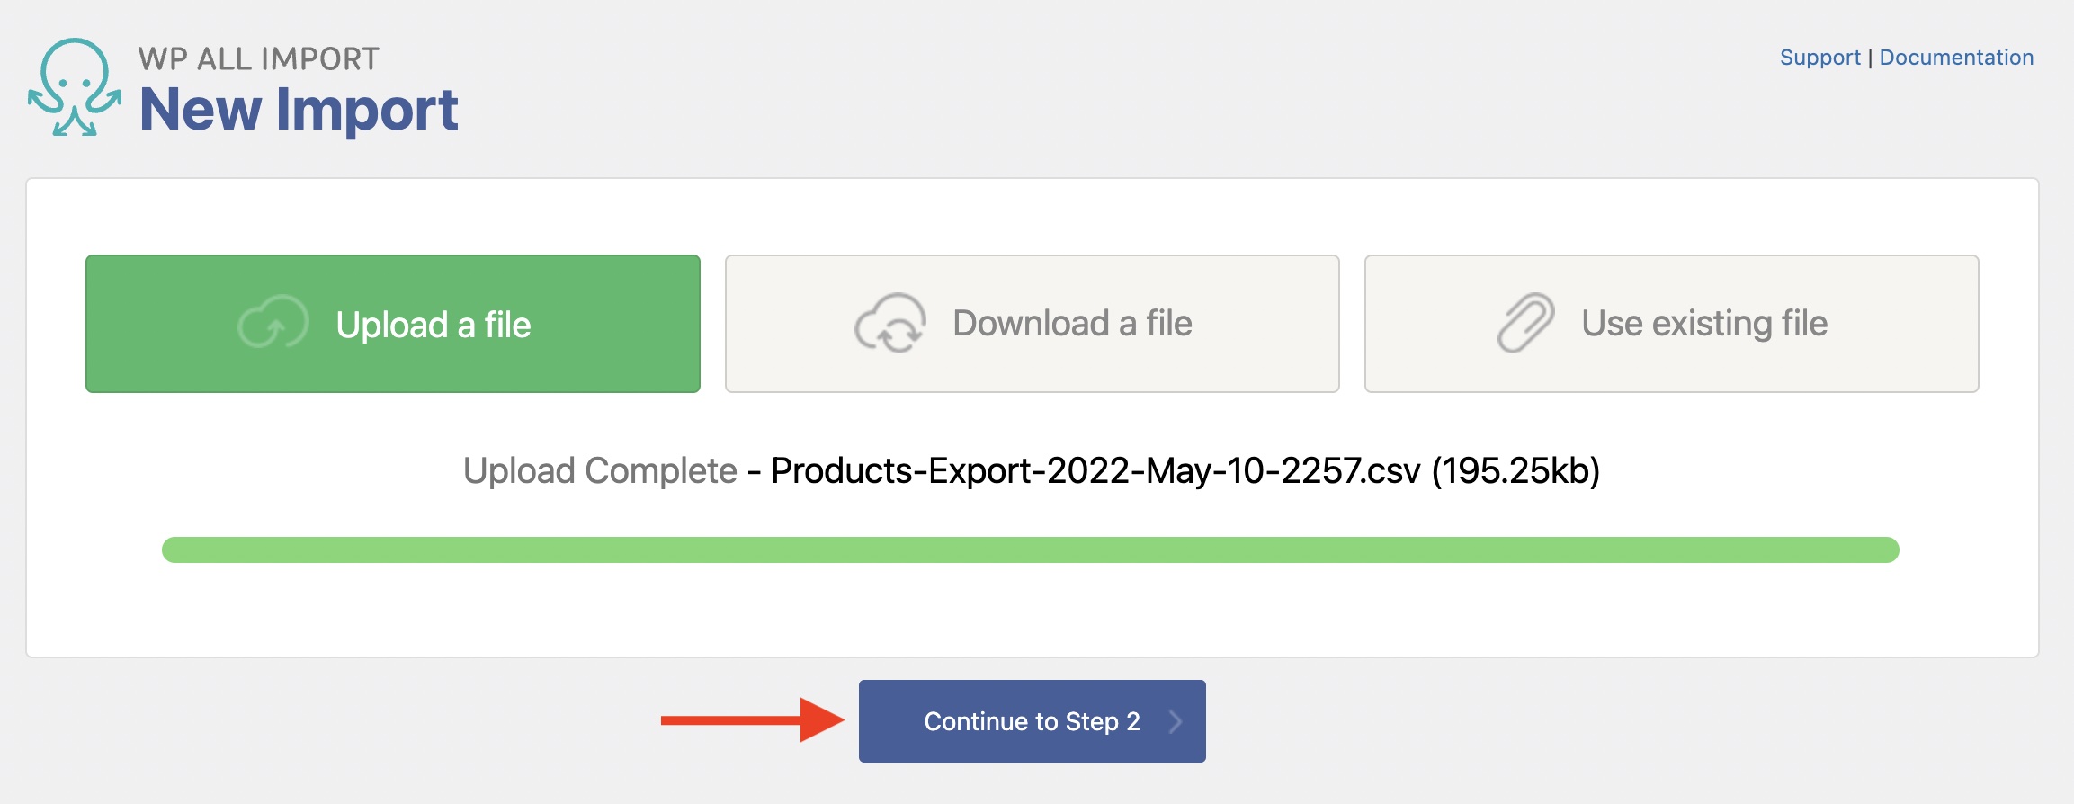Click the WP All Import octopus logo
The width and height of the screenshot is (2074, 804).
[75, 88]
